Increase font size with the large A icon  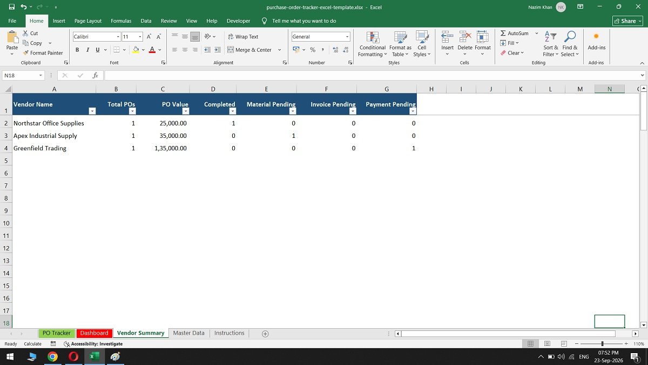click(x=149, y=37)
